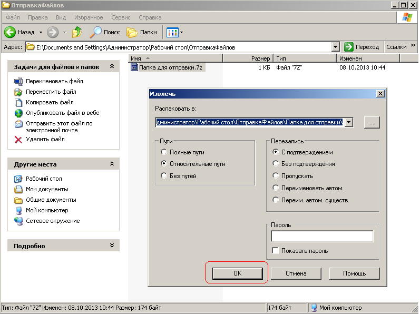Toggle the Folders (Папки) pane icon
Image resolution: width=420 pixels, height=314 pixels.
[132, 32]
